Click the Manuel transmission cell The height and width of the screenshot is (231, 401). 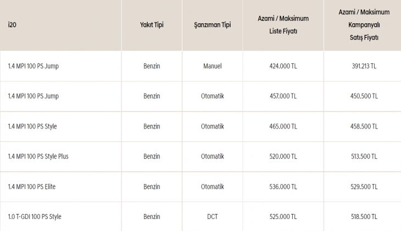tap(212, 66)
